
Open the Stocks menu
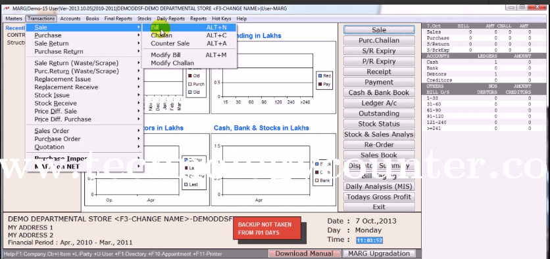click(x=144, y=18)
